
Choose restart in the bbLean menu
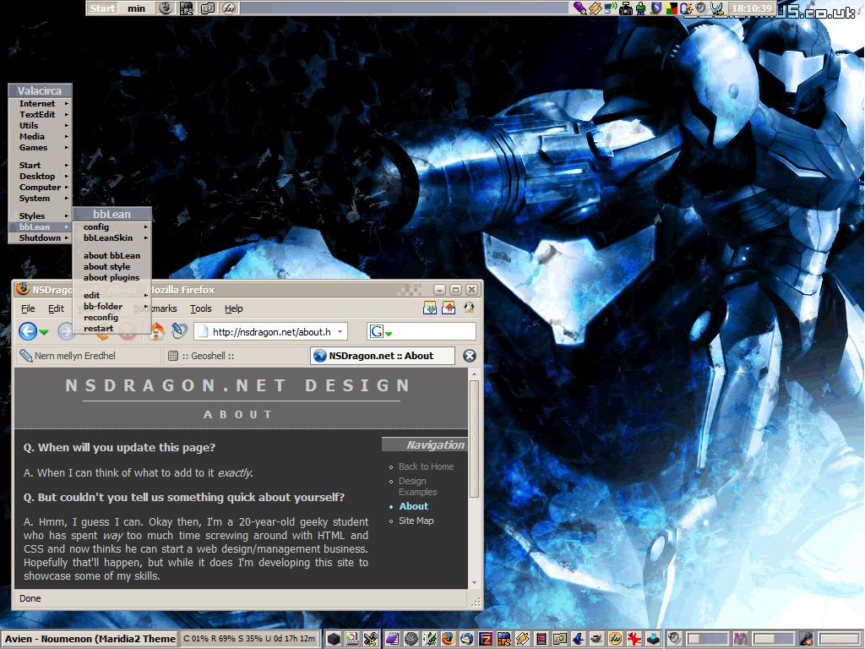point(112,329)
